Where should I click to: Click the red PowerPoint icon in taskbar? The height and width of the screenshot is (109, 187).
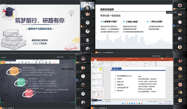tap(141, 103)
